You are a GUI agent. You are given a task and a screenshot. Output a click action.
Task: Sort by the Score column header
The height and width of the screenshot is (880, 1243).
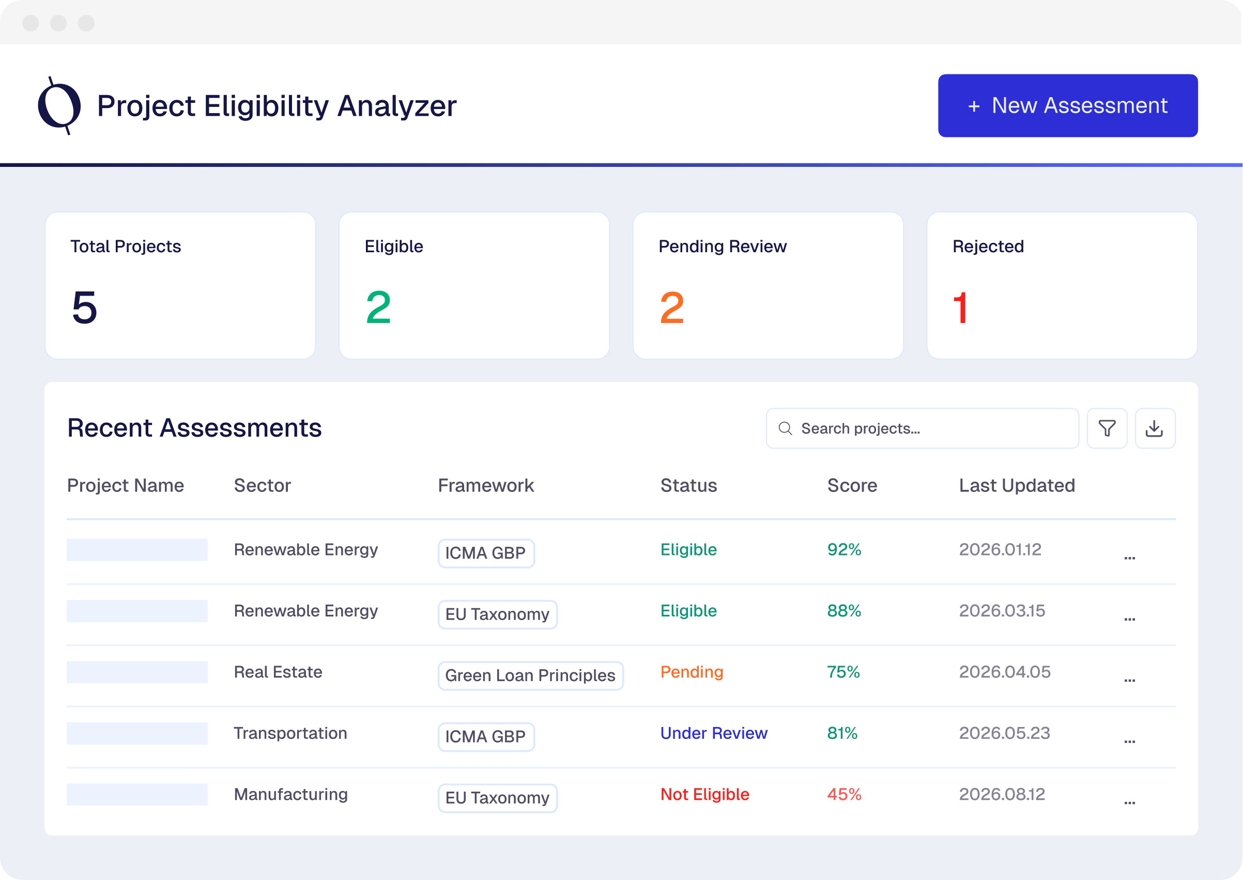tap(852, 486)
